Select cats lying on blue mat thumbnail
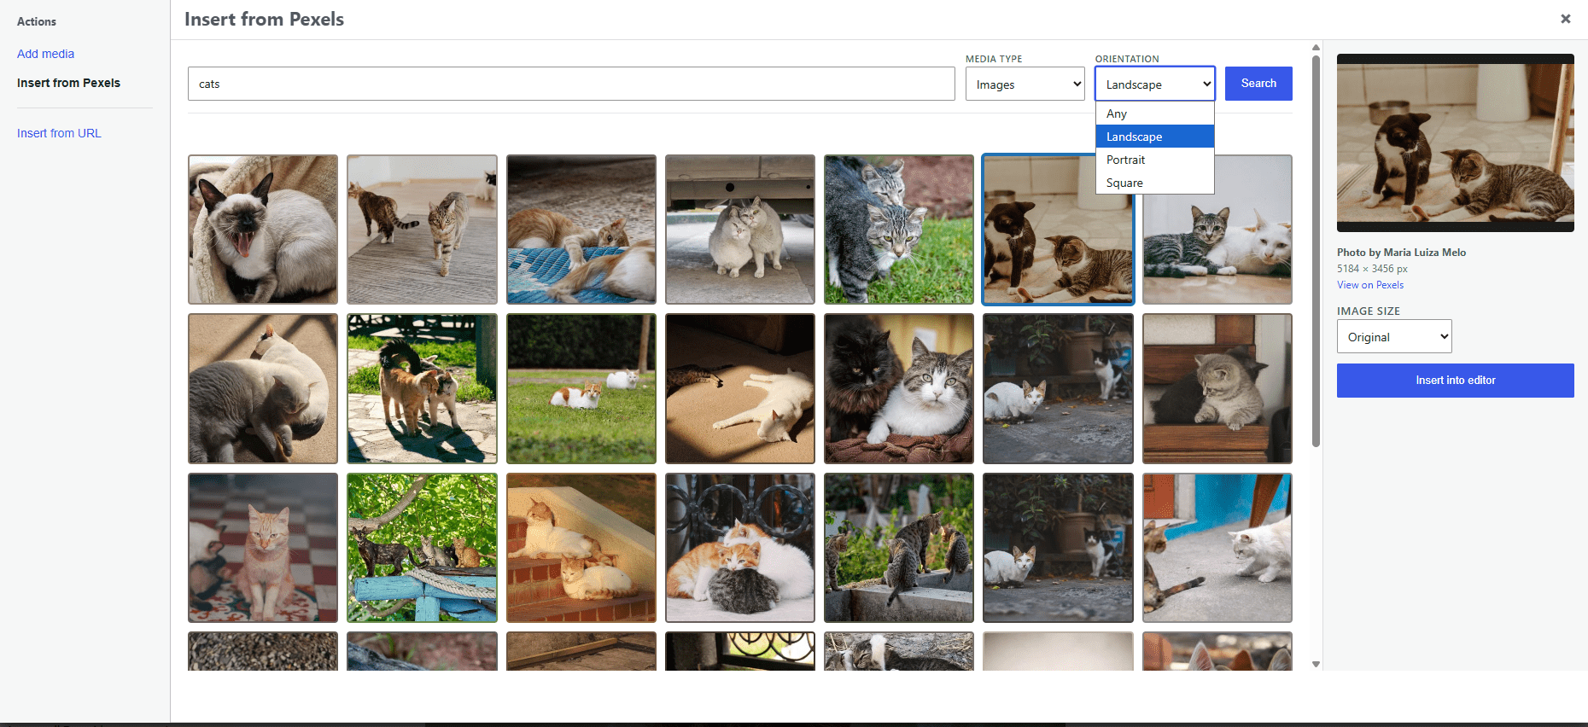The height and width of the screenshot is (727, 1588). (x=581, y=230)
